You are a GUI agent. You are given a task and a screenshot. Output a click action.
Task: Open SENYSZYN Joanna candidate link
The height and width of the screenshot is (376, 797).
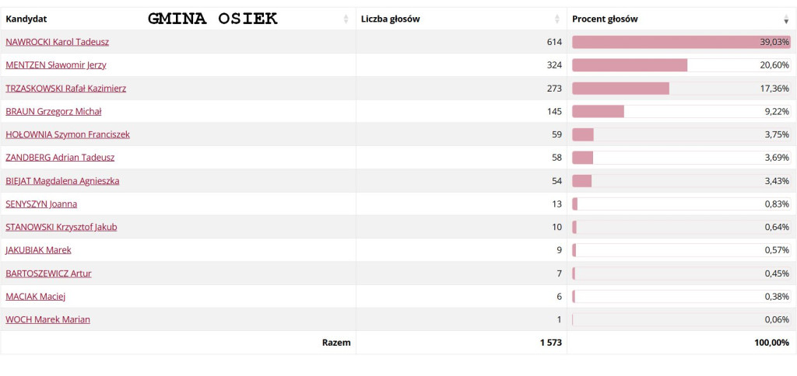[41, 204]
